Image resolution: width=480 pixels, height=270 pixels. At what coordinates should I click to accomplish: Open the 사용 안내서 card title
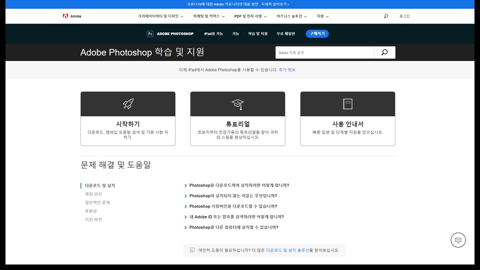[x=348, y=124]
